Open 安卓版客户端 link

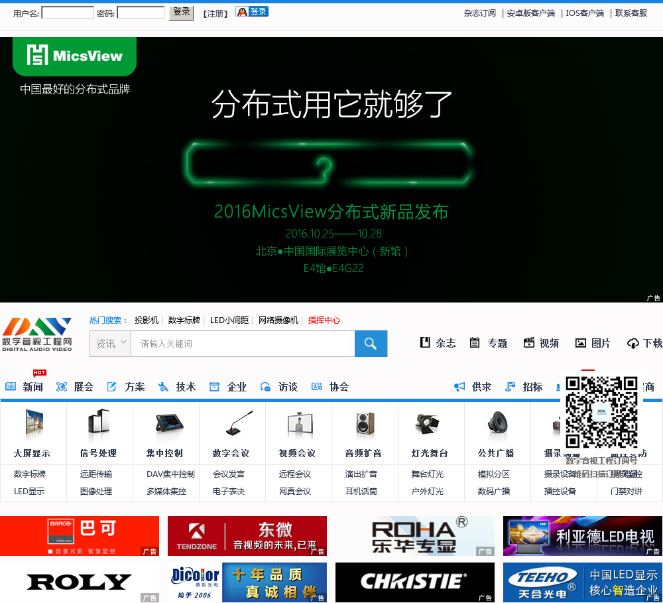[530, 13]
